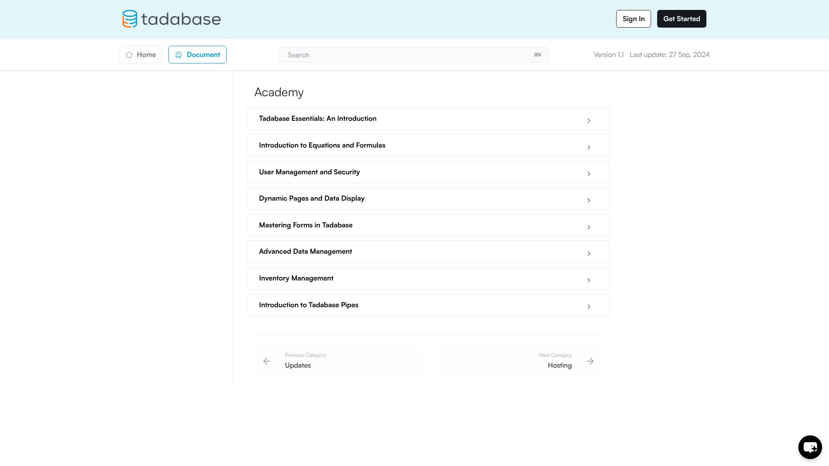Click the Last update: 27 Sep, 2024 text

[x=670, y=55]
